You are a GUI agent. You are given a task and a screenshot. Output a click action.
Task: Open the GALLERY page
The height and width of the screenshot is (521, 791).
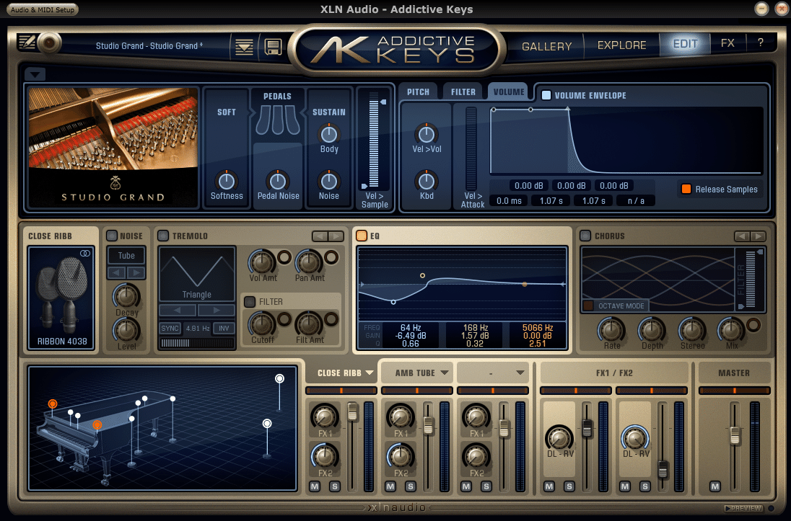point(546,46)
